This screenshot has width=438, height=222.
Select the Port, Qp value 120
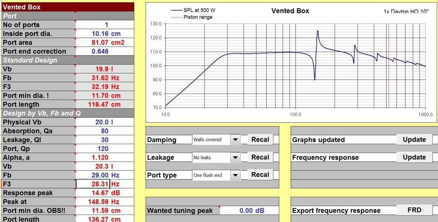(x=105, y=148)
